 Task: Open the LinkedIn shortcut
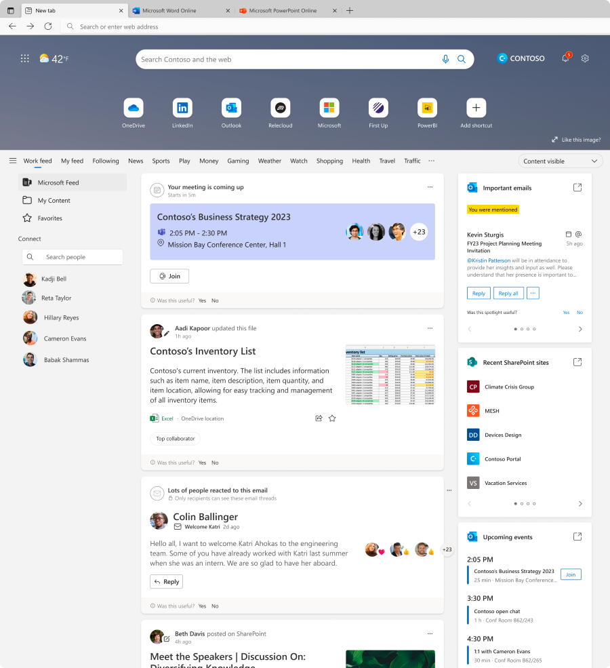point(182,109)
